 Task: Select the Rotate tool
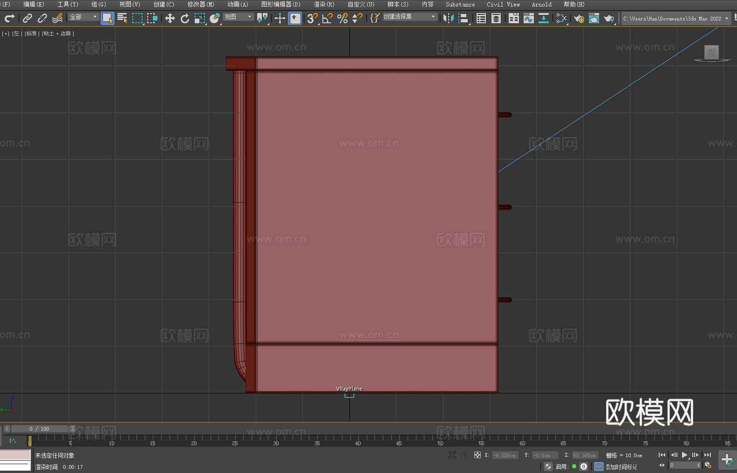coord(185,18)
